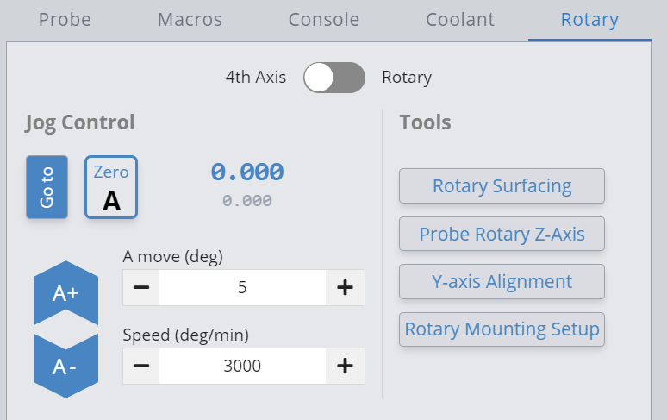Toggle between 4th Axis and Rotary mode
The height and width of the screenshot is (420, 667).
coord(334,78)
